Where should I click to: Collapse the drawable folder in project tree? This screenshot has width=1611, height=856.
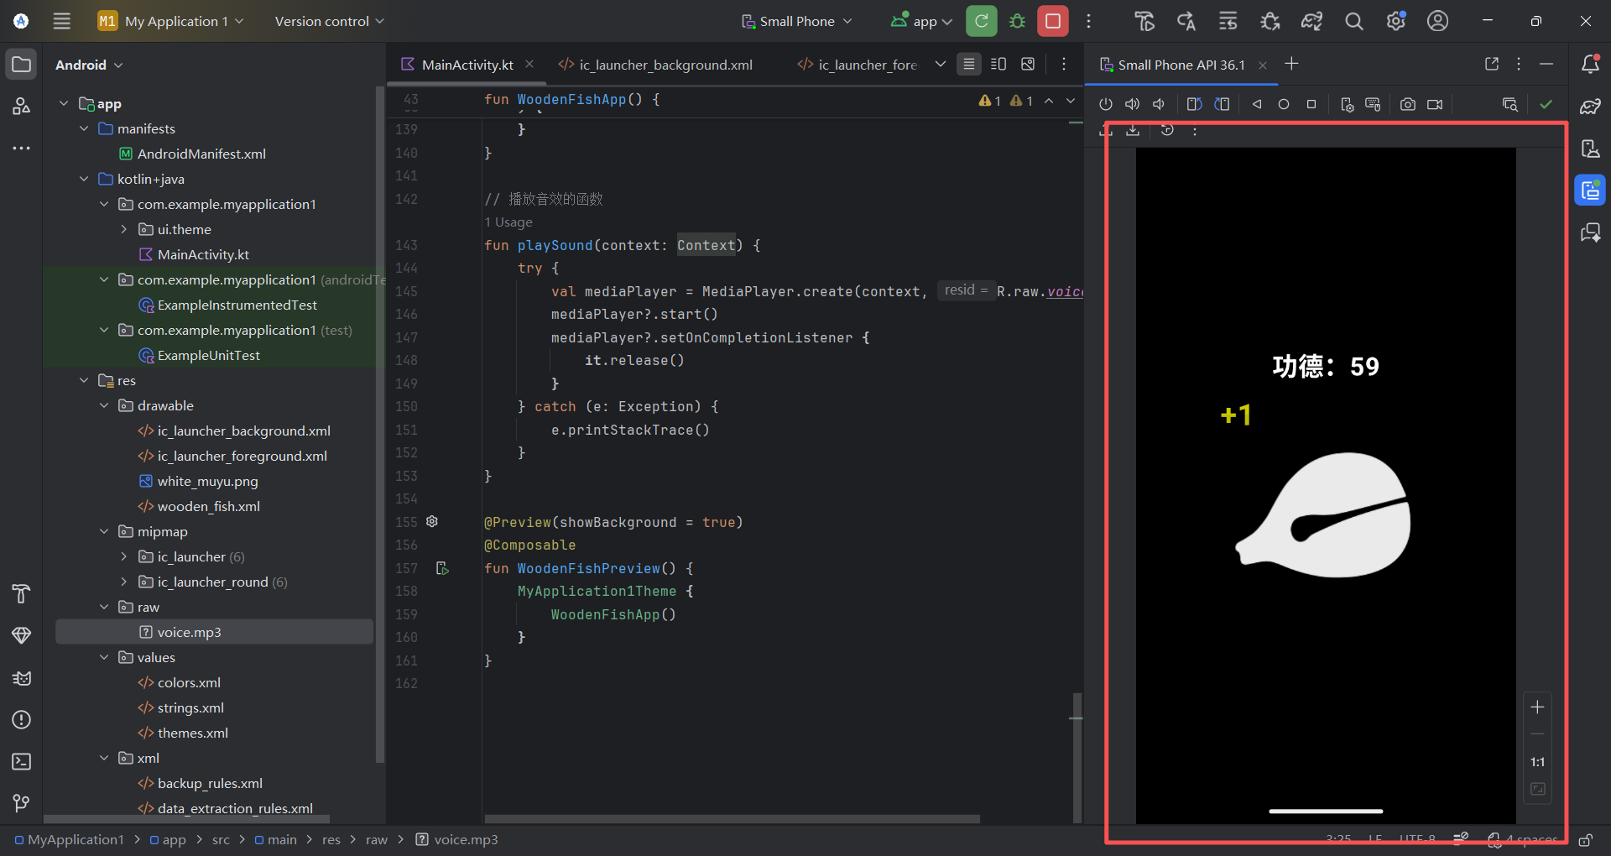(104, 405)
